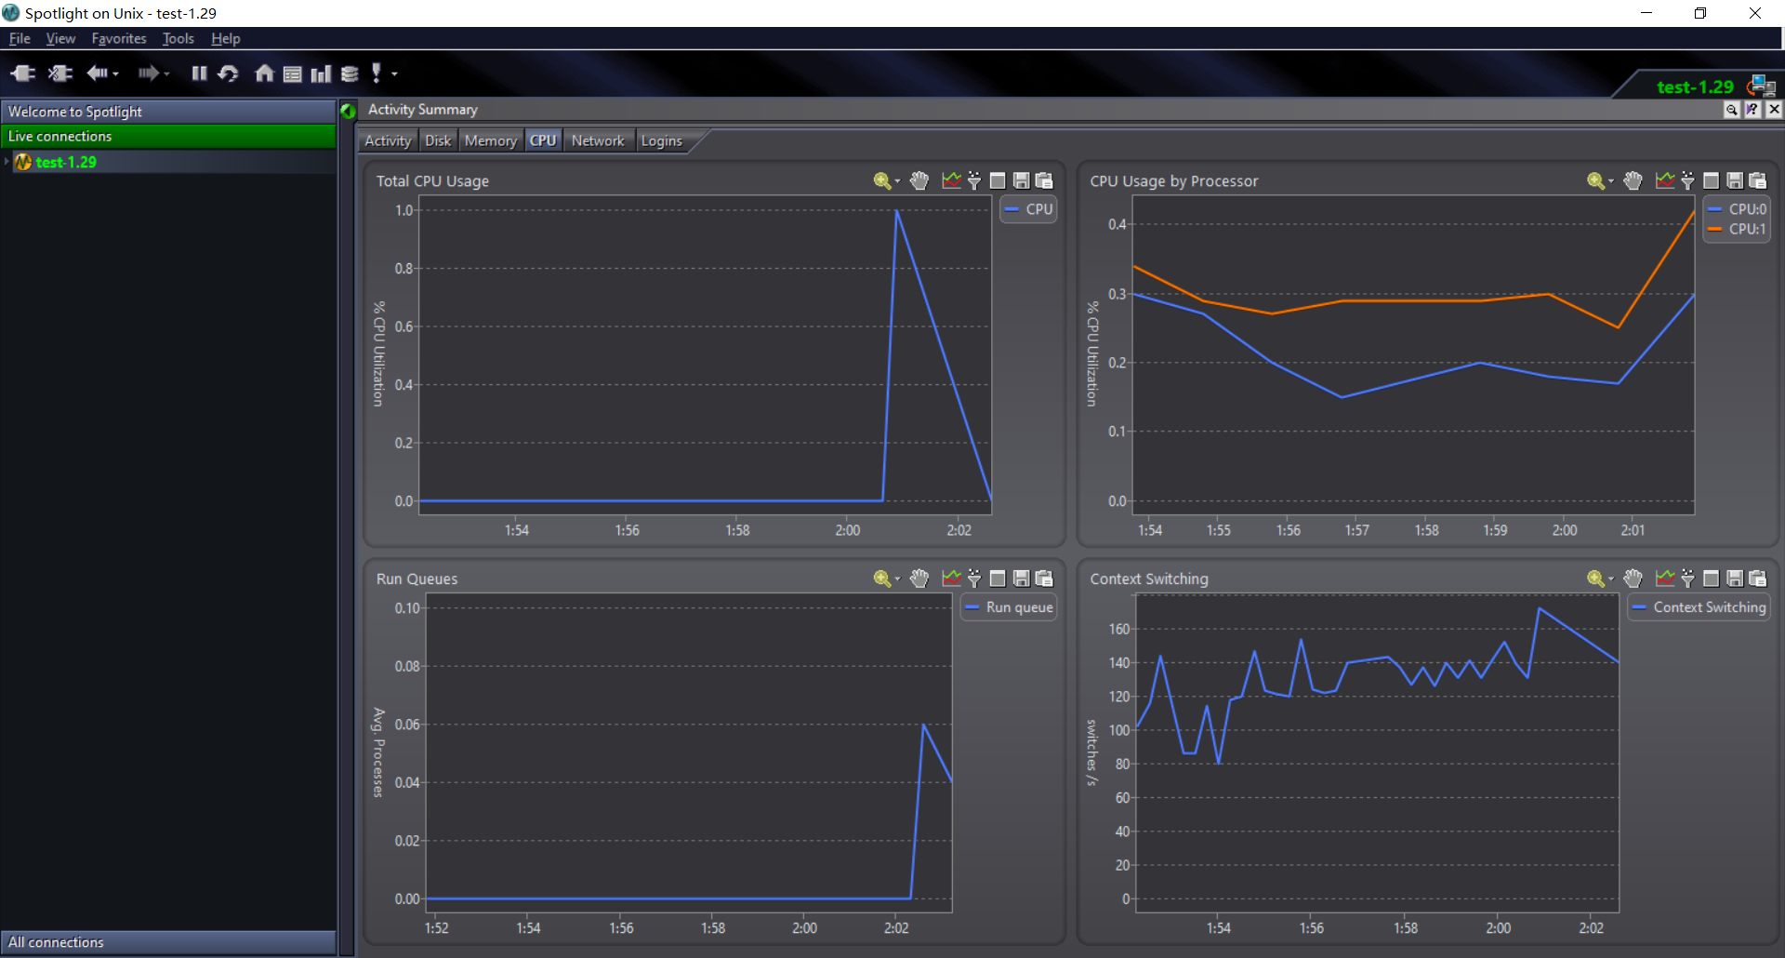Viewport: 1785px width, 958px height.
Task: Open the File menu
Action: (20, 38)
